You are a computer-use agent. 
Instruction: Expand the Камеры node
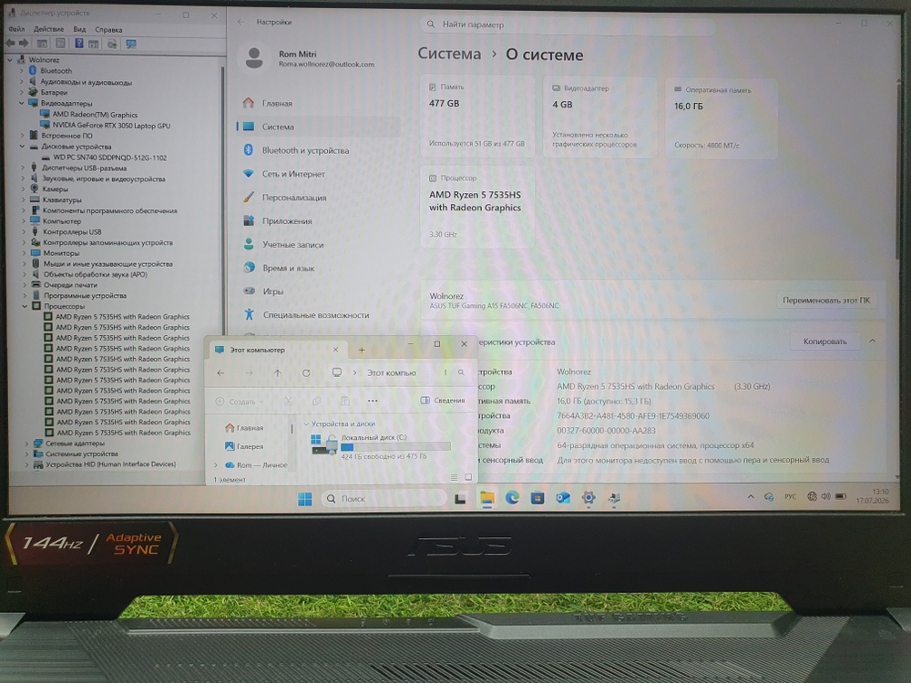tap(24, 189)
